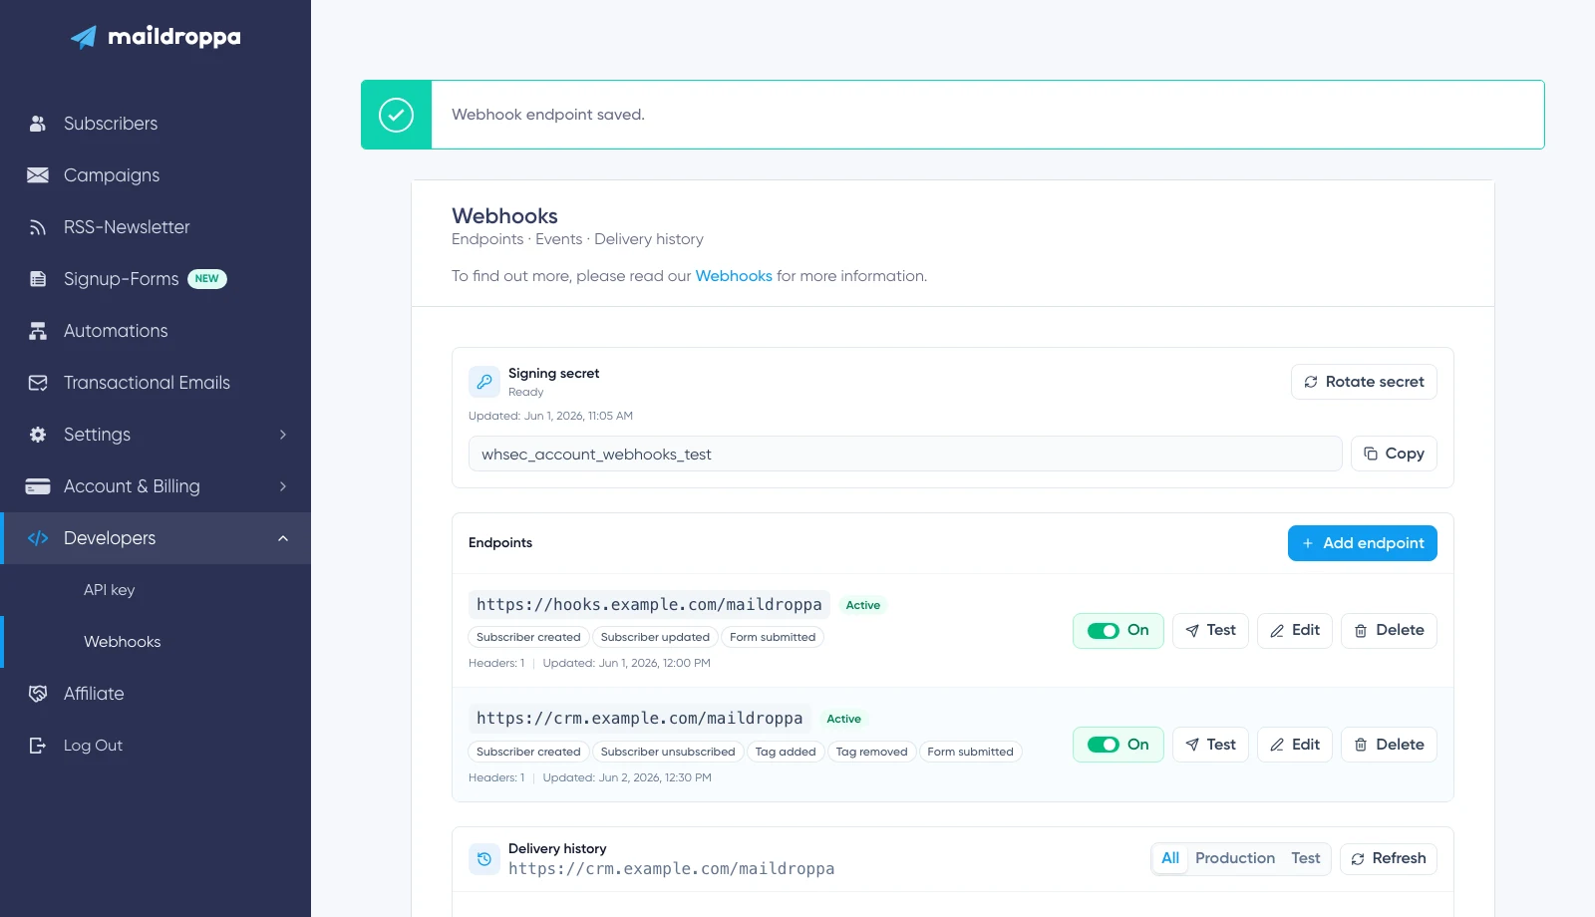1595x917 pixels.
Task: Click Active badge on crm.example.com endpoint
Action: (x=843, y=719)
